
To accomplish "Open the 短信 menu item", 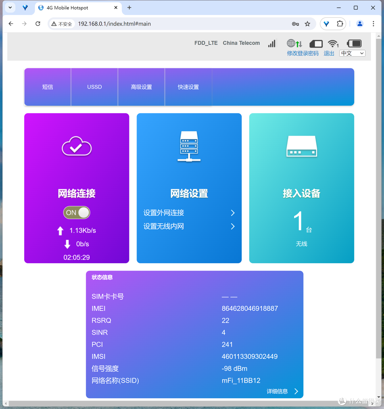I will (48, 87).
